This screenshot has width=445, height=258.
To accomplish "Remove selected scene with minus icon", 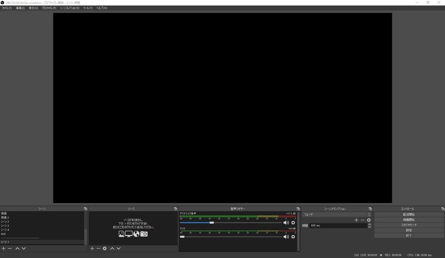I will click(10, 249).
